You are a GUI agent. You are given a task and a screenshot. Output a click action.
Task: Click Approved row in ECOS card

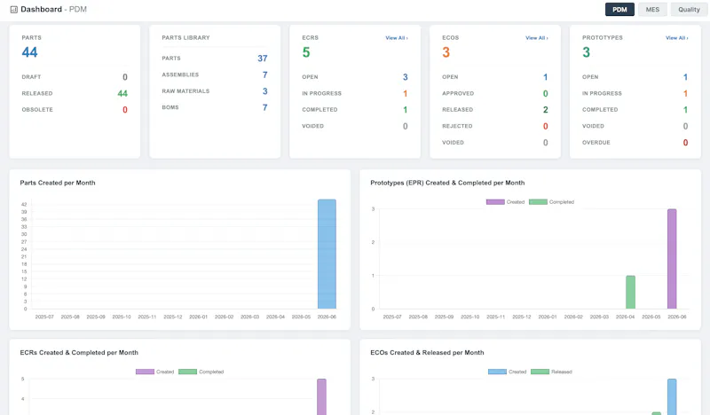[x=495, y=93]
